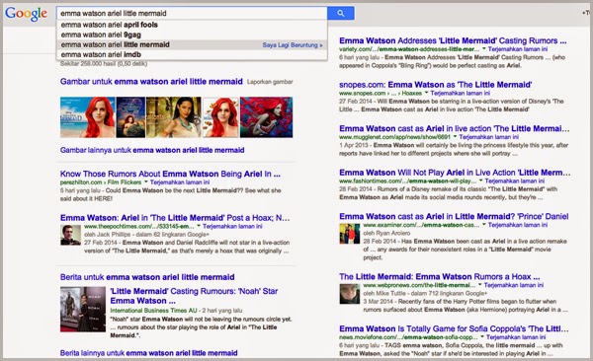
Task: Open third thumbnail showing Pocahontas-style artwork
Action: point(174,117)
